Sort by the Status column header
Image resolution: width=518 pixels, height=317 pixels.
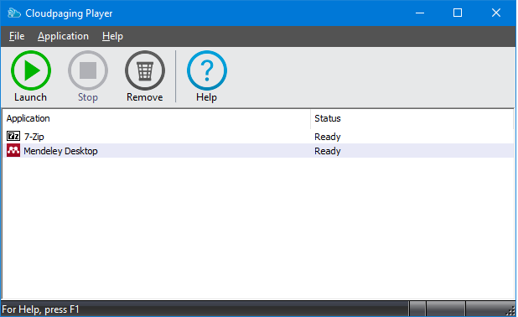(412, 118)
